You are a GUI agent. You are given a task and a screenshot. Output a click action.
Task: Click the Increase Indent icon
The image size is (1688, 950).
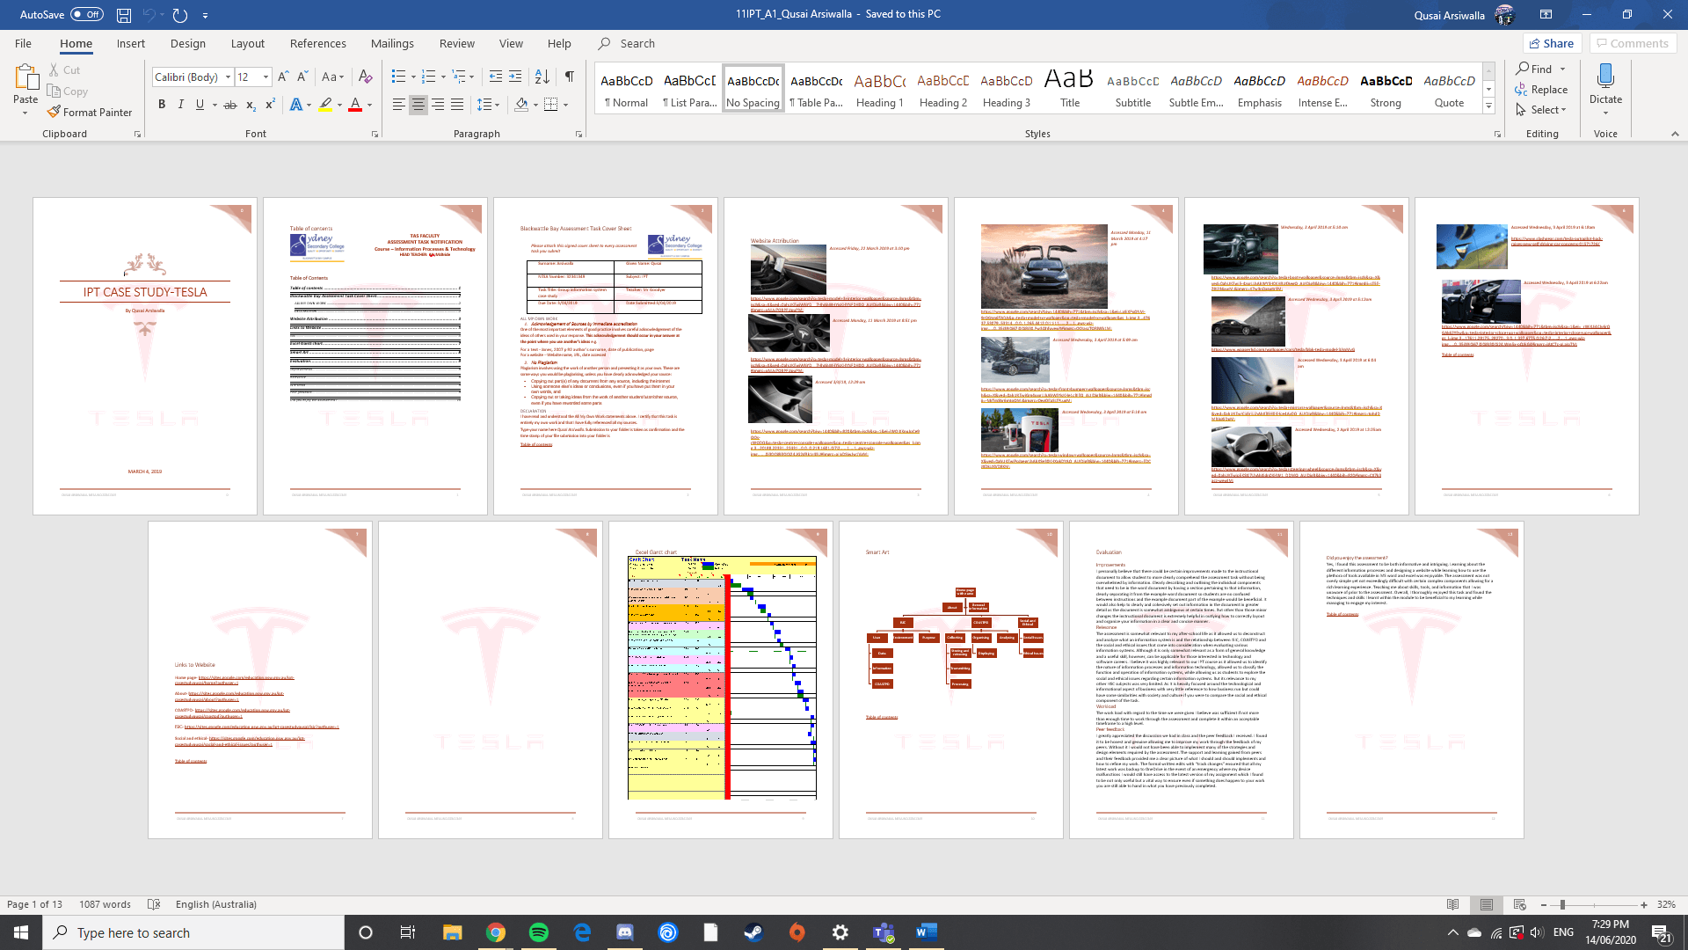click(x=515, y=77)
